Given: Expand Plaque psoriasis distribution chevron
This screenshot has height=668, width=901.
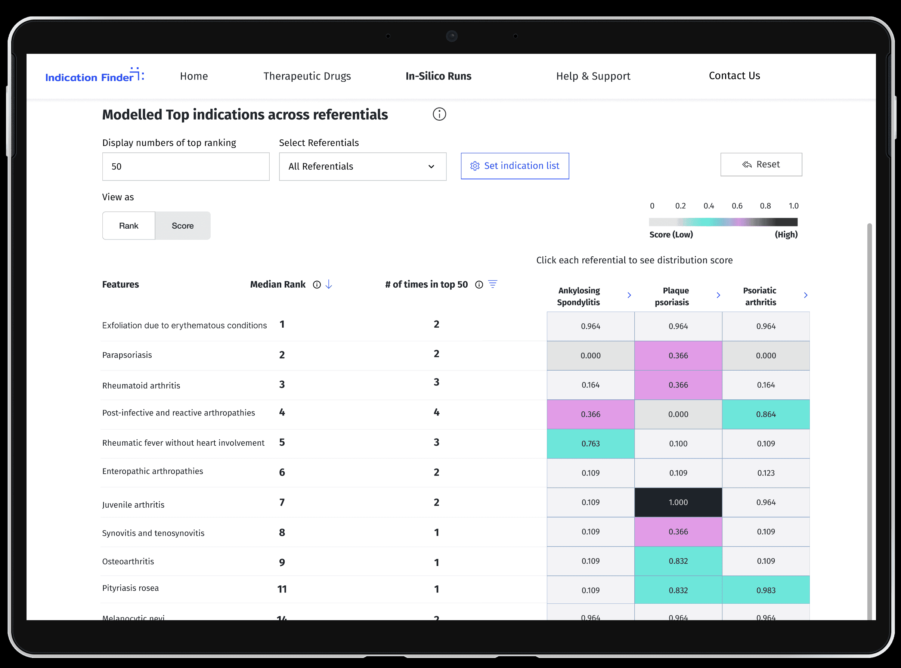Looking at the screenshot, I should [x=718, y=295].
